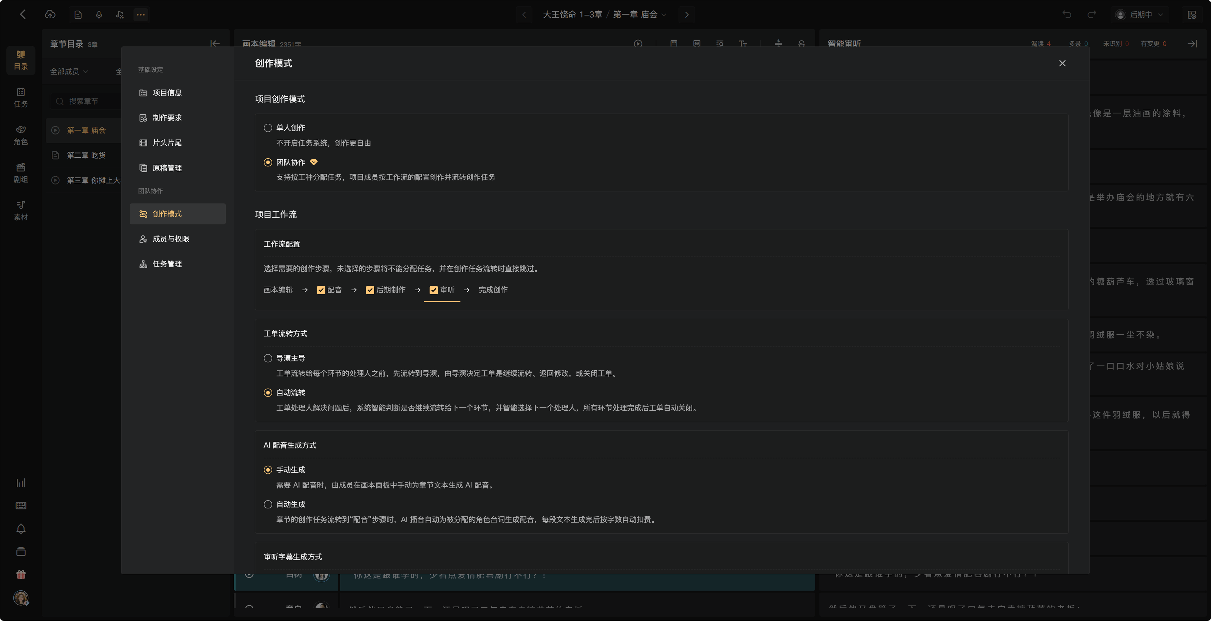Click the strikethrough S icon in editor toolbar
This screenshot has width=1211, height=621.
tap(802, 44)
